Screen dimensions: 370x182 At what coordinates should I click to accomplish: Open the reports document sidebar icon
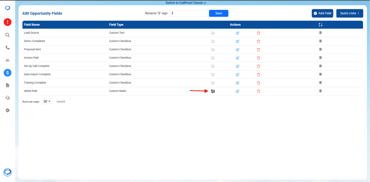coord(7,85)
